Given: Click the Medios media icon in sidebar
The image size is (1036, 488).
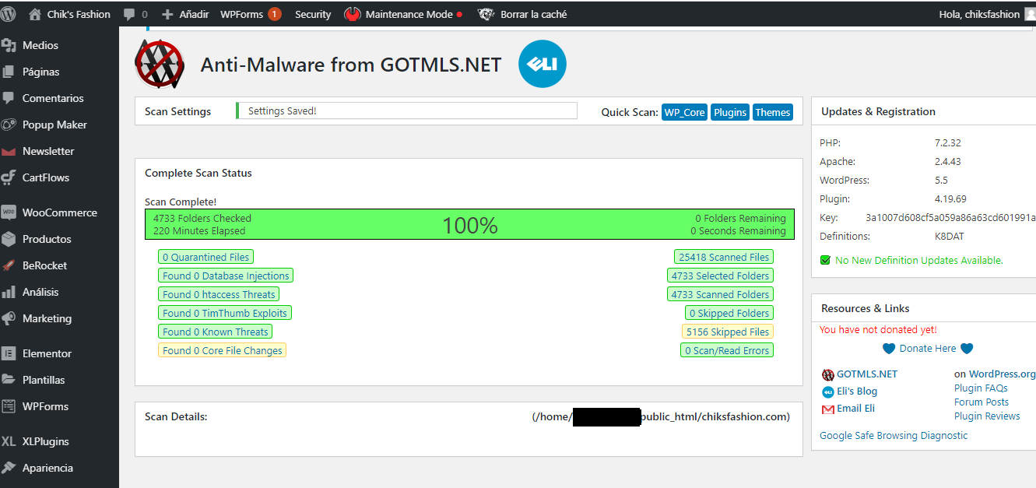Looking at the screenshot, I should click(9, 45).
